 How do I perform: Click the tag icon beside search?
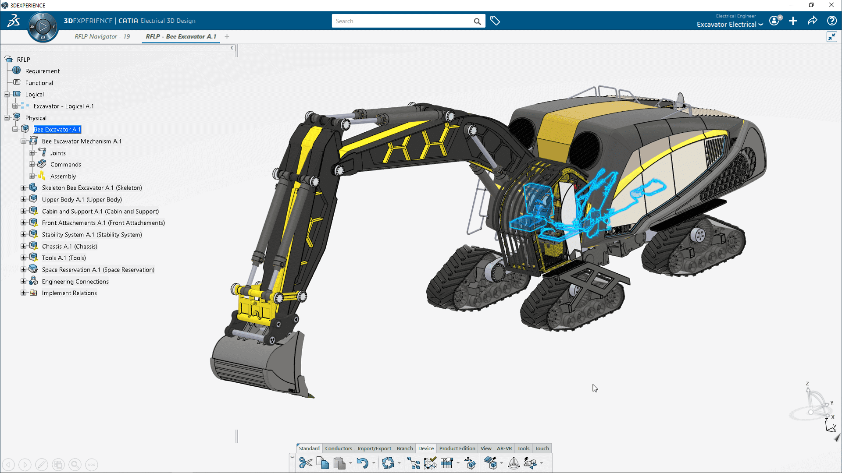click(x=495, y=21)
